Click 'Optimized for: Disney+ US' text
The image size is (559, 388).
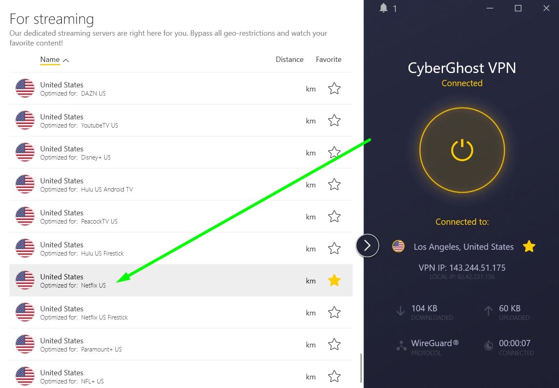75,157
